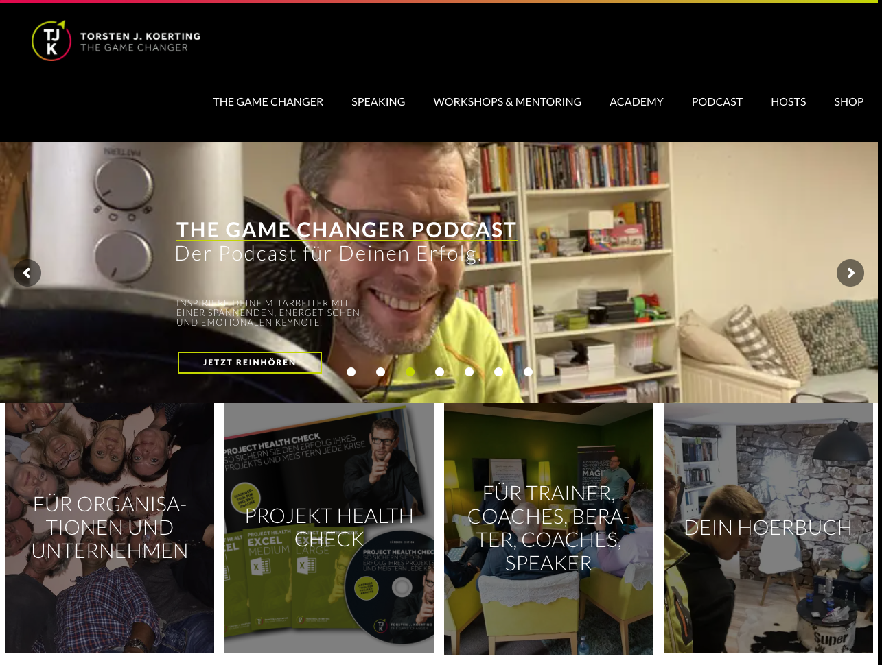Open the Dein Hoerbuch tile
Screen dimensions: 882x665
768,528
